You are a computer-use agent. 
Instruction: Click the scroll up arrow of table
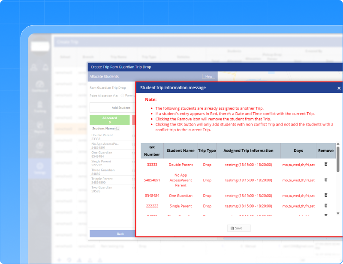point(338,144)
